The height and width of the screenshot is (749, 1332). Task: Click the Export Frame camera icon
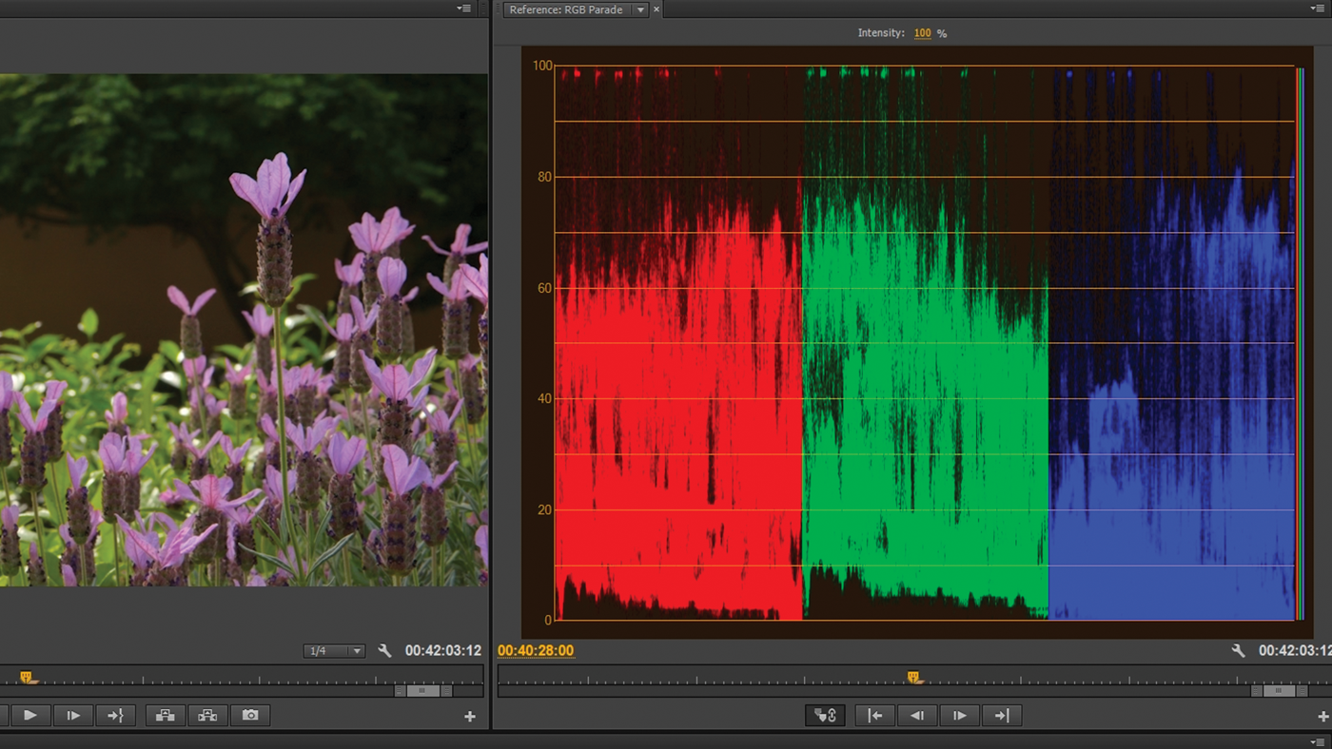pos(249,715)
